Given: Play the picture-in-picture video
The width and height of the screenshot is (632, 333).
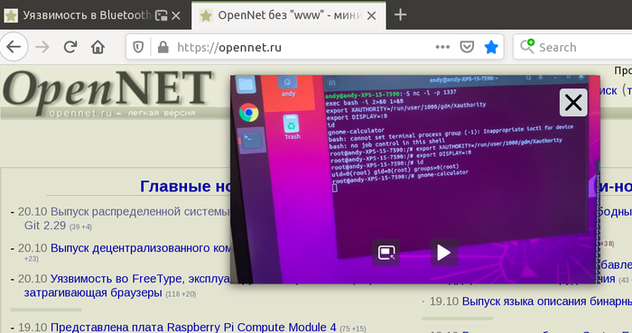Looking at the screenshot, I should (444, 253).
